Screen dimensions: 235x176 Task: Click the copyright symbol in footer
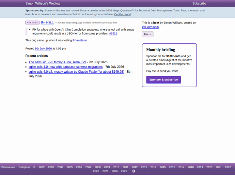(34, 167)
